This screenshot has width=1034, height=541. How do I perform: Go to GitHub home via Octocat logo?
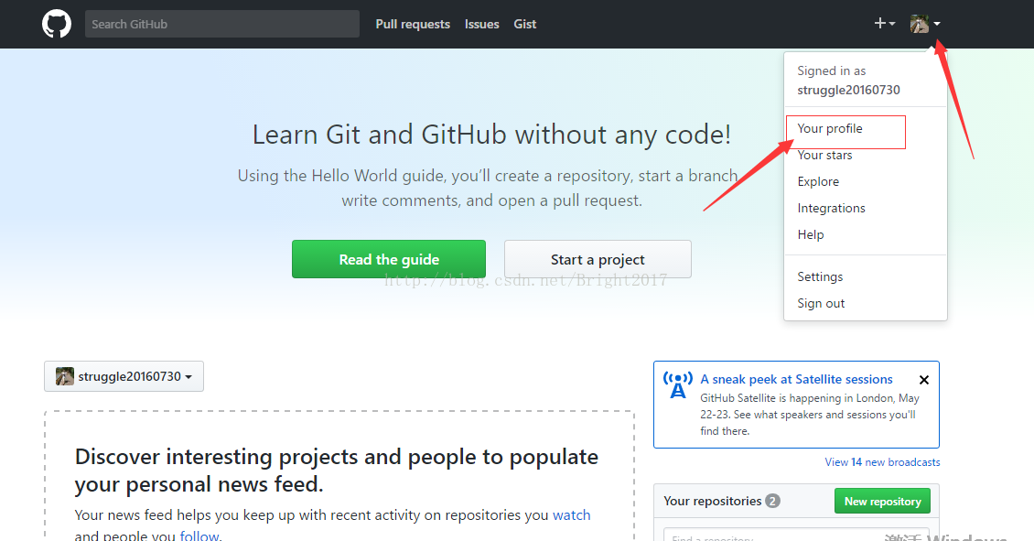pyautogui.click(x=57, y=25)
